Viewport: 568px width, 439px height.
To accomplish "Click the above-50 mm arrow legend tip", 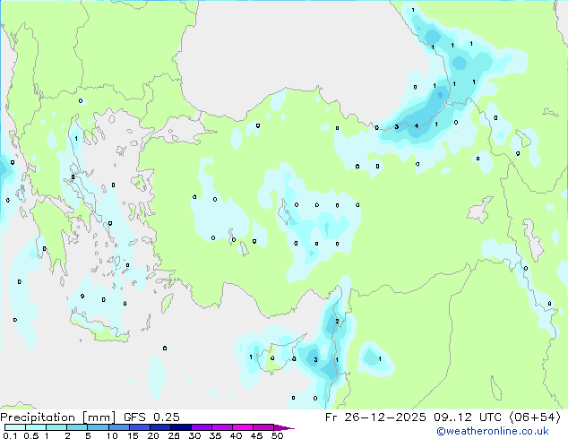I will (284, 427).
